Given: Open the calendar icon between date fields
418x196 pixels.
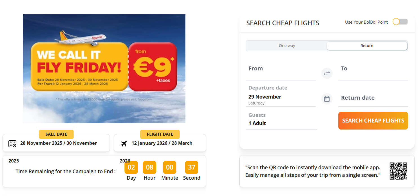Looking at the screenshot, I should tap(327, 99).
